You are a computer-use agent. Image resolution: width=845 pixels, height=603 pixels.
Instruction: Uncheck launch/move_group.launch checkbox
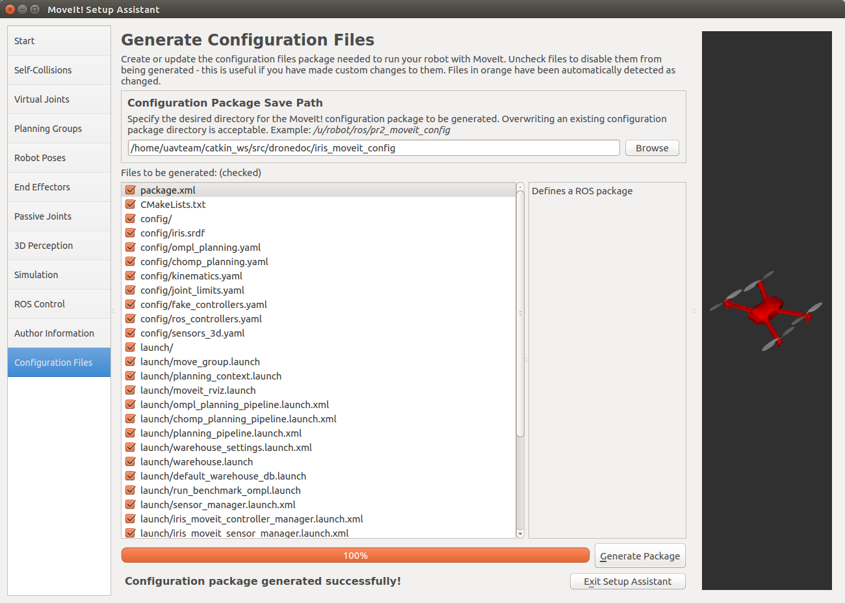(130, 362)
